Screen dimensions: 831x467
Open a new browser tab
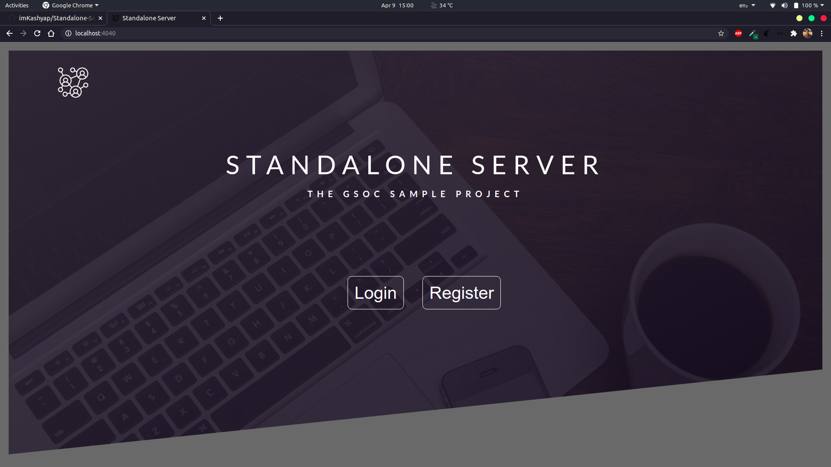[x=220, y=18]
